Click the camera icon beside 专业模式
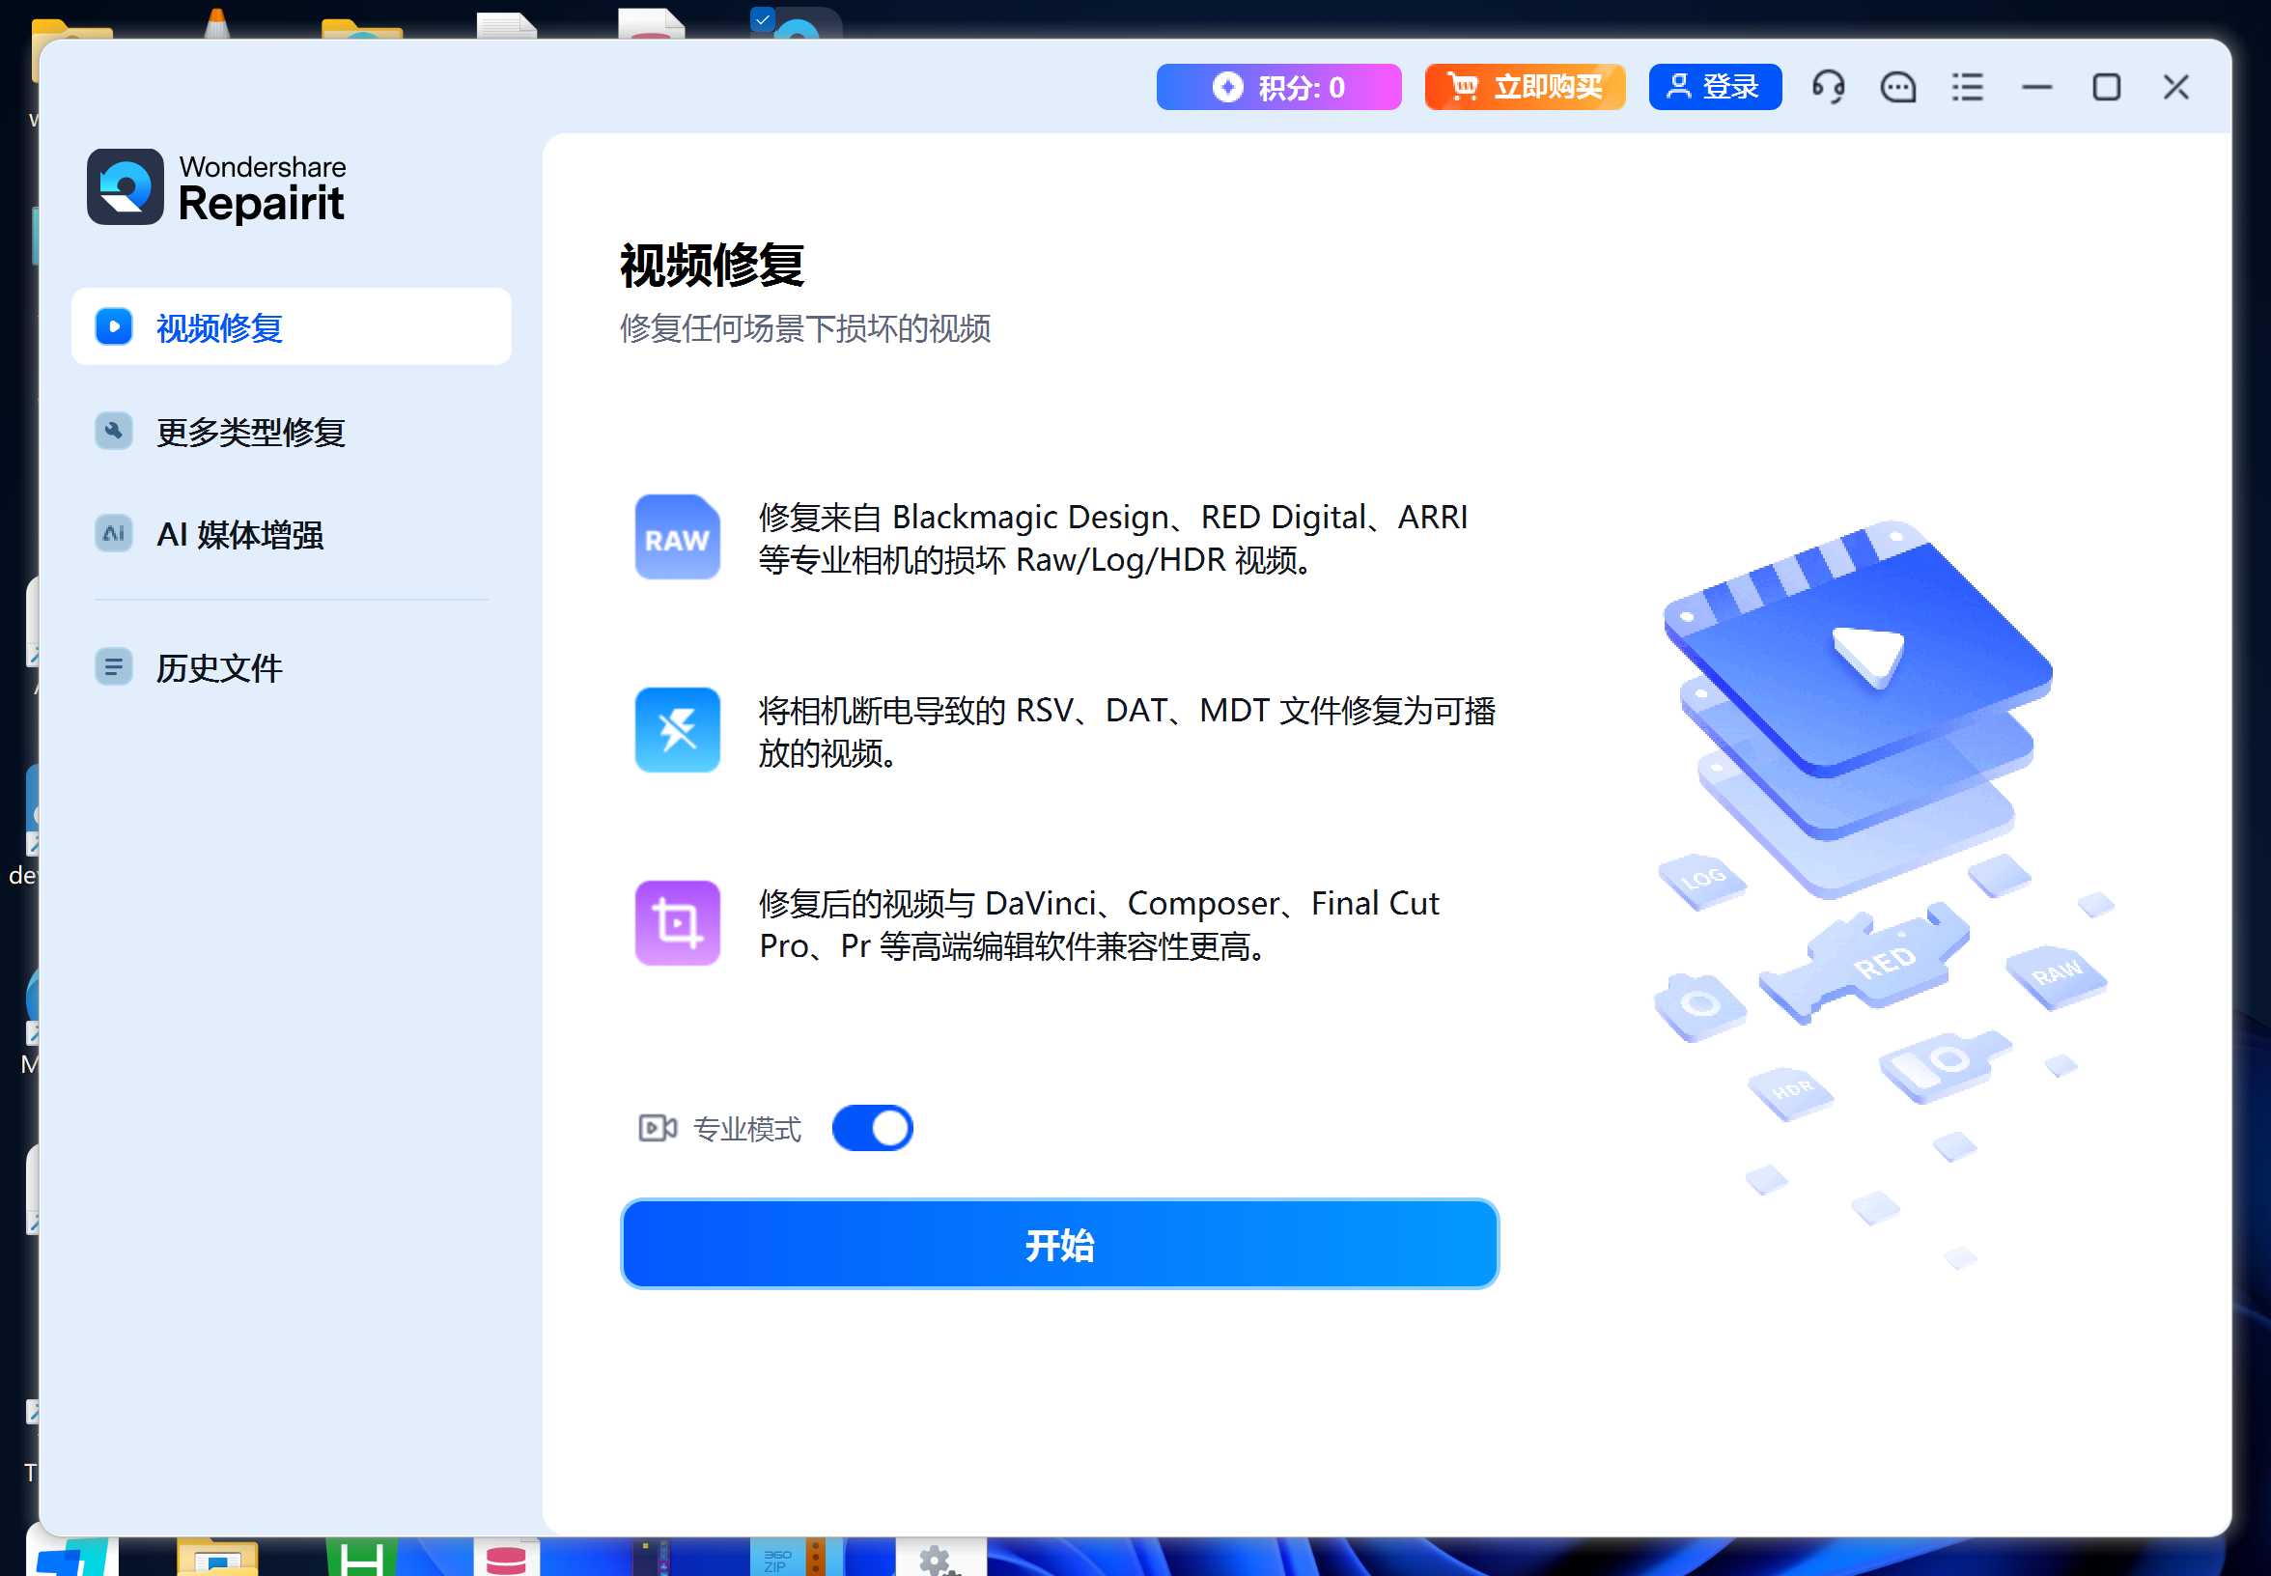The height and width of the screenshot is (1576, 2271). (x=658, y=1128)
